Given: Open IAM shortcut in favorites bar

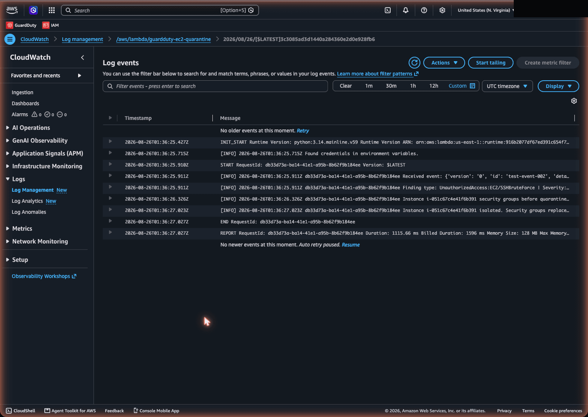Looking at the screenshot, I should point(51,25).
